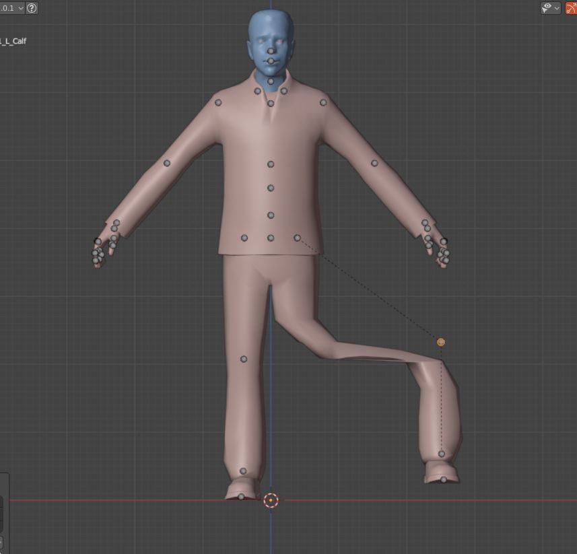The width and height of the screenshot is (577, 554).
Task: Select the ankle joint of the bent leg
Action: (x=442, y=454)
